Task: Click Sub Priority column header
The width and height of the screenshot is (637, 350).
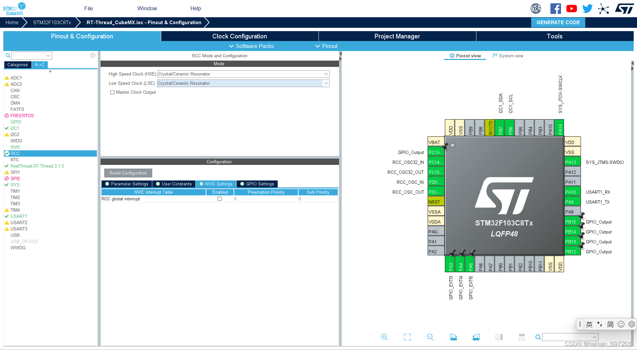Action: (318, 192)
